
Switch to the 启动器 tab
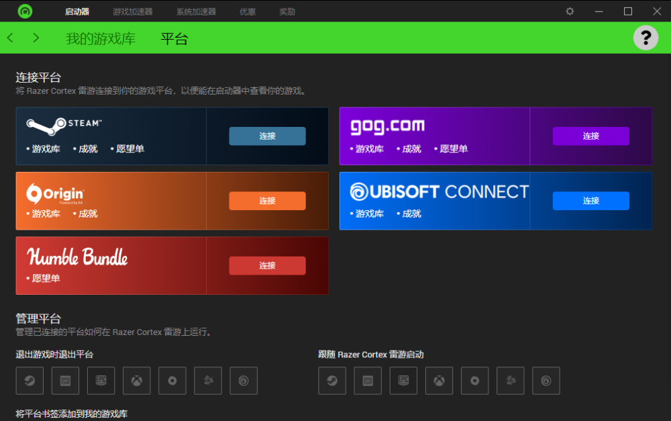coord(77,11)
